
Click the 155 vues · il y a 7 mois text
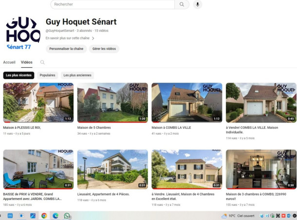(x=240, y=205)
